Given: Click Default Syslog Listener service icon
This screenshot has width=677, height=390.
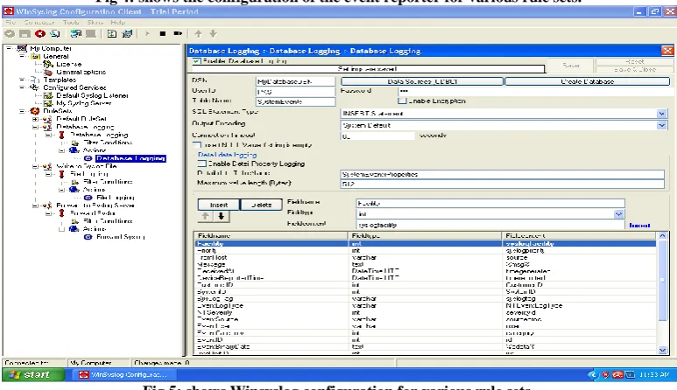Looking at the screenshot, I should coord(48,95).
